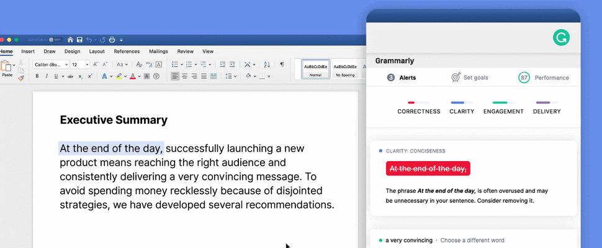Viewport: 602px width, 248px height.
Task: Open the Paste options arrow
Action: coord(14,66)
